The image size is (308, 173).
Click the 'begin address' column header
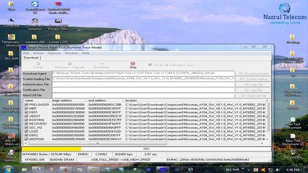(68, 100)
